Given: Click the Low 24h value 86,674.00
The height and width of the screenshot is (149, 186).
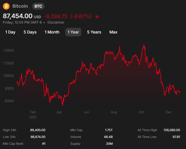Looking at the screenshot, I should click(x=38, y=137).
